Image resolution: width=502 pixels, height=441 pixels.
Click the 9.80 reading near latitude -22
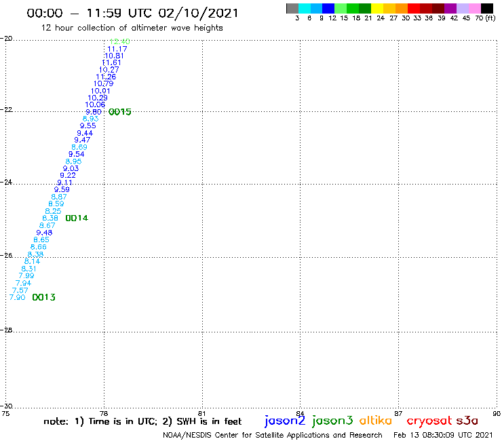pyautogui.click(x=94, y=112)
